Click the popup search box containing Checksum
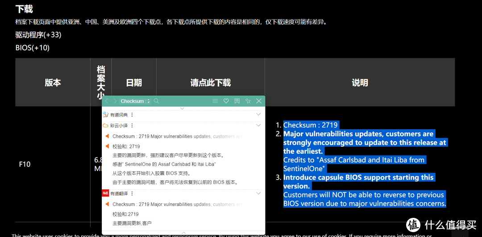The image size is (482, 237). [x=135, y=101]
